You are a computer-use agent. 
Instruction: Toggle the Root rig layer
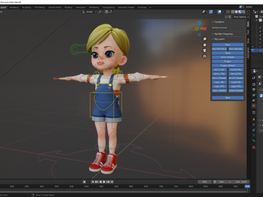228,98
